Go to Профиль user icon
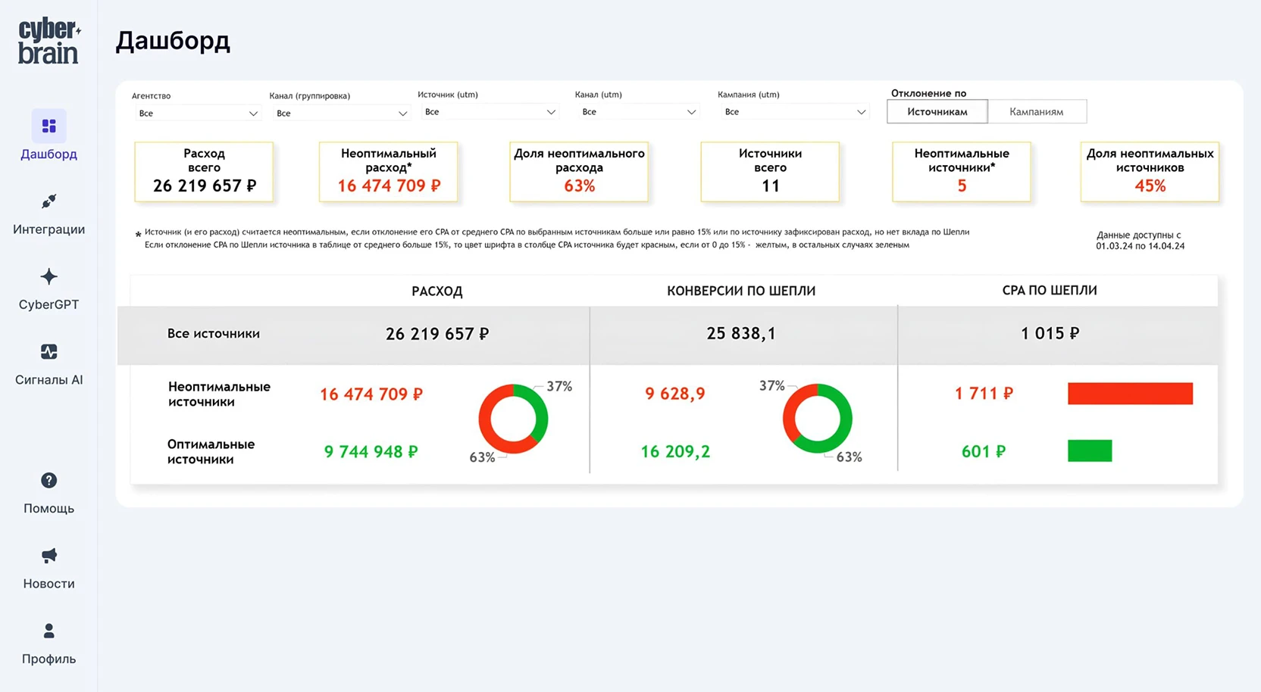This screenshot has height=692, width=1261. 48,631
